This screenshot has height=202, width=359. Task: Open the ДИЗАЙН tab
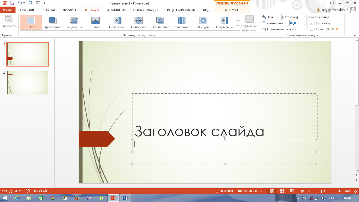pos(69,10)
